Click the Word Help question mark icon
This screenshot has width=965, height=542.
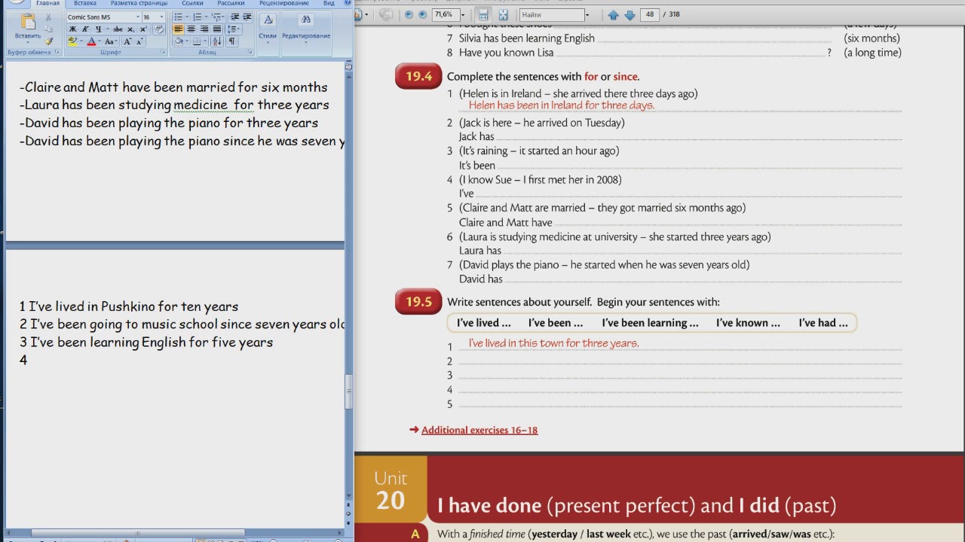(x=348, y=3)
